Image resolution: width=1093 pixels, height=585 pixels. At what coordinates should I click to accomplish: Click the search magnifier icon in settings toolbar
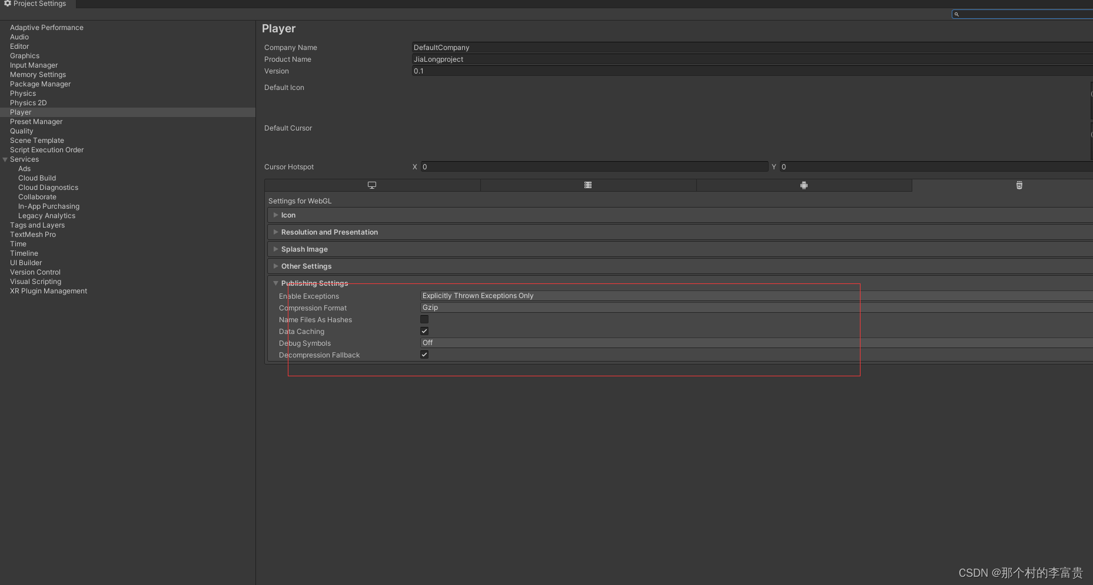956,14
